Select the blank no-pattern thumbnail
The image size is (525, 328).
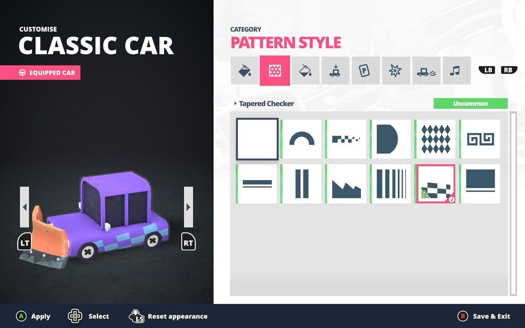pos(257,139)
